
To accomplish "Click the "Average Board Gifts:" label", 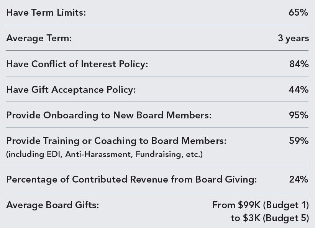I will [x=52, y=205].
